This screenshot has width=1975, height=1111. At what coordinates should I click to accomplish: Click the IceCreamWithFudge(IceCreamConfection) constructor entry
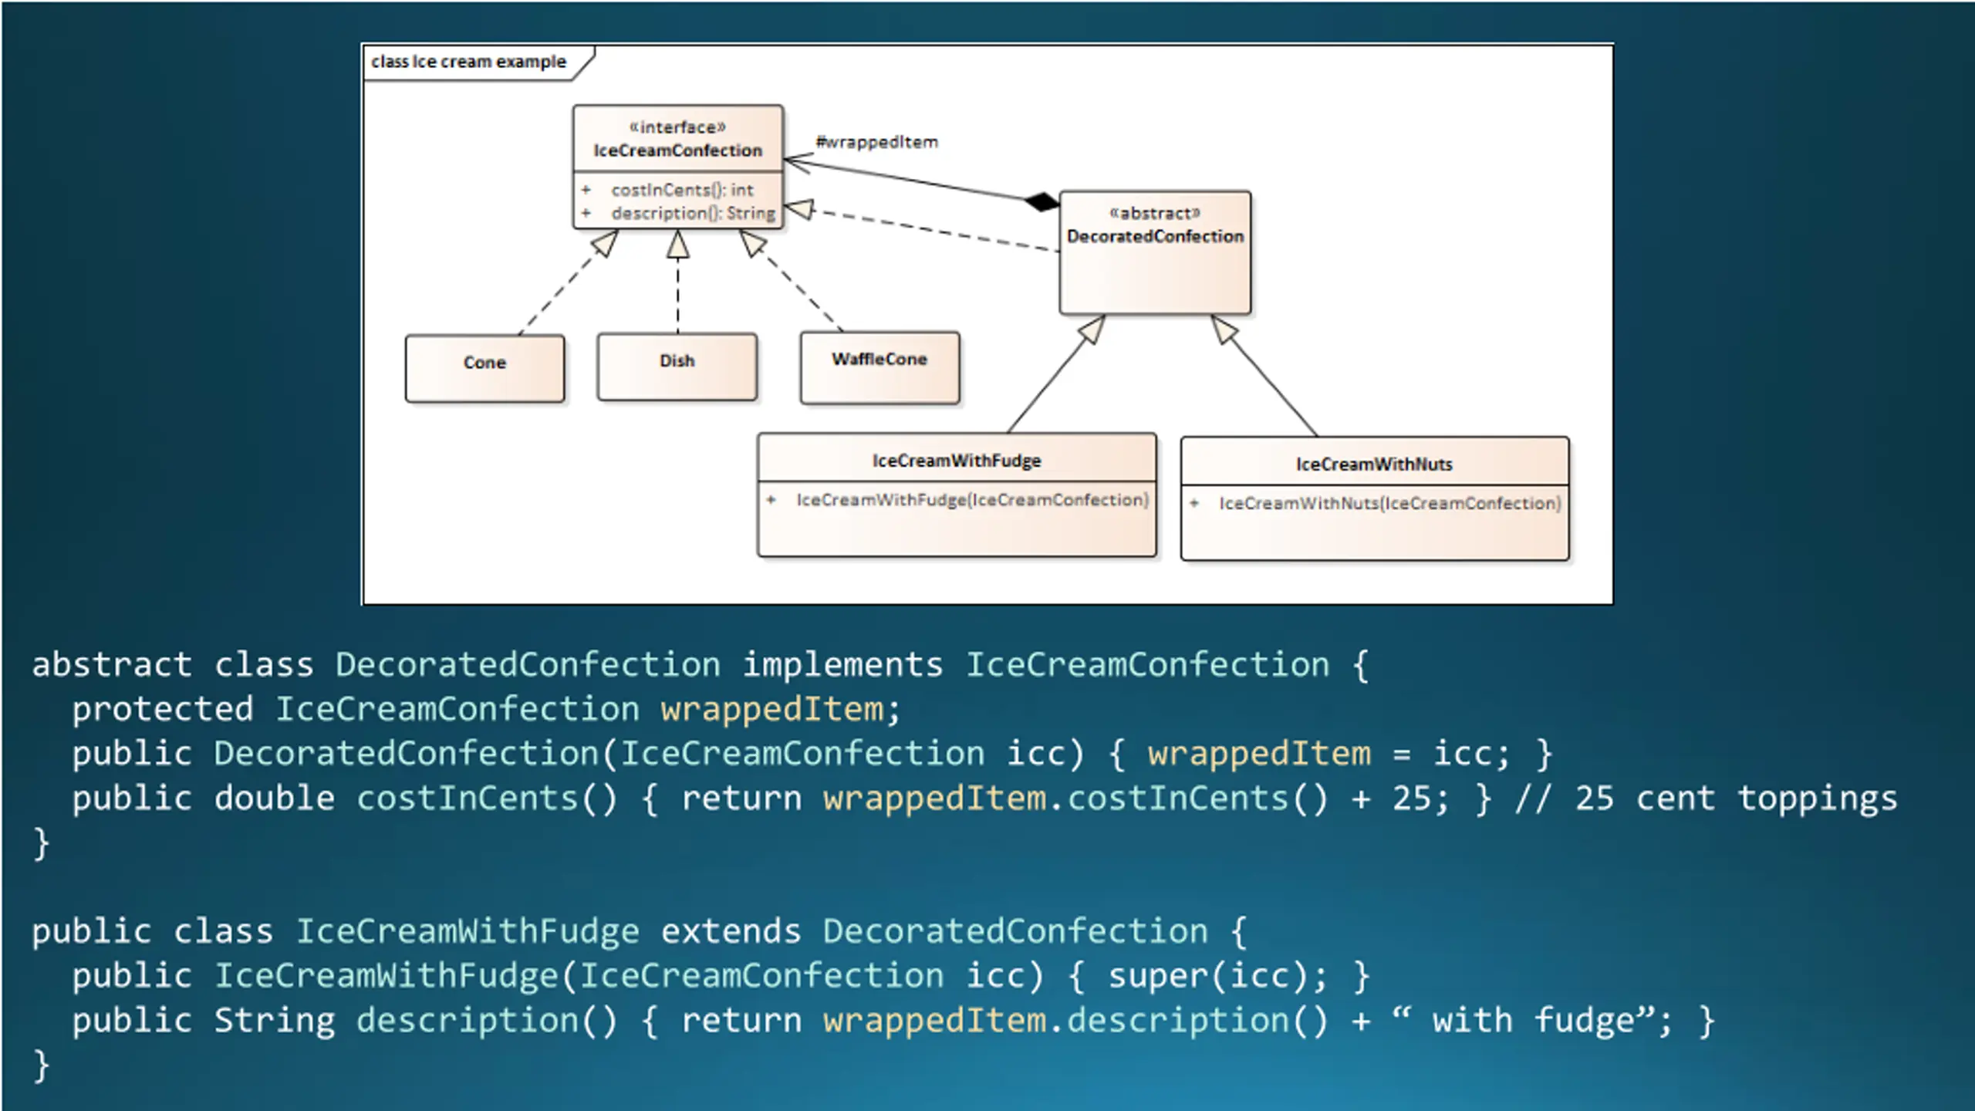click(972, 500)
